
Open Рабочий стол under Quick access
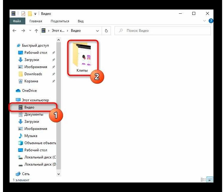[x=36, y=53]
